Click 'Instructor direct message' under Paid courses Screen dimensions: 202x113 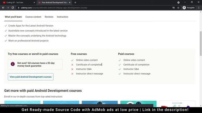(x=137, y=74)
